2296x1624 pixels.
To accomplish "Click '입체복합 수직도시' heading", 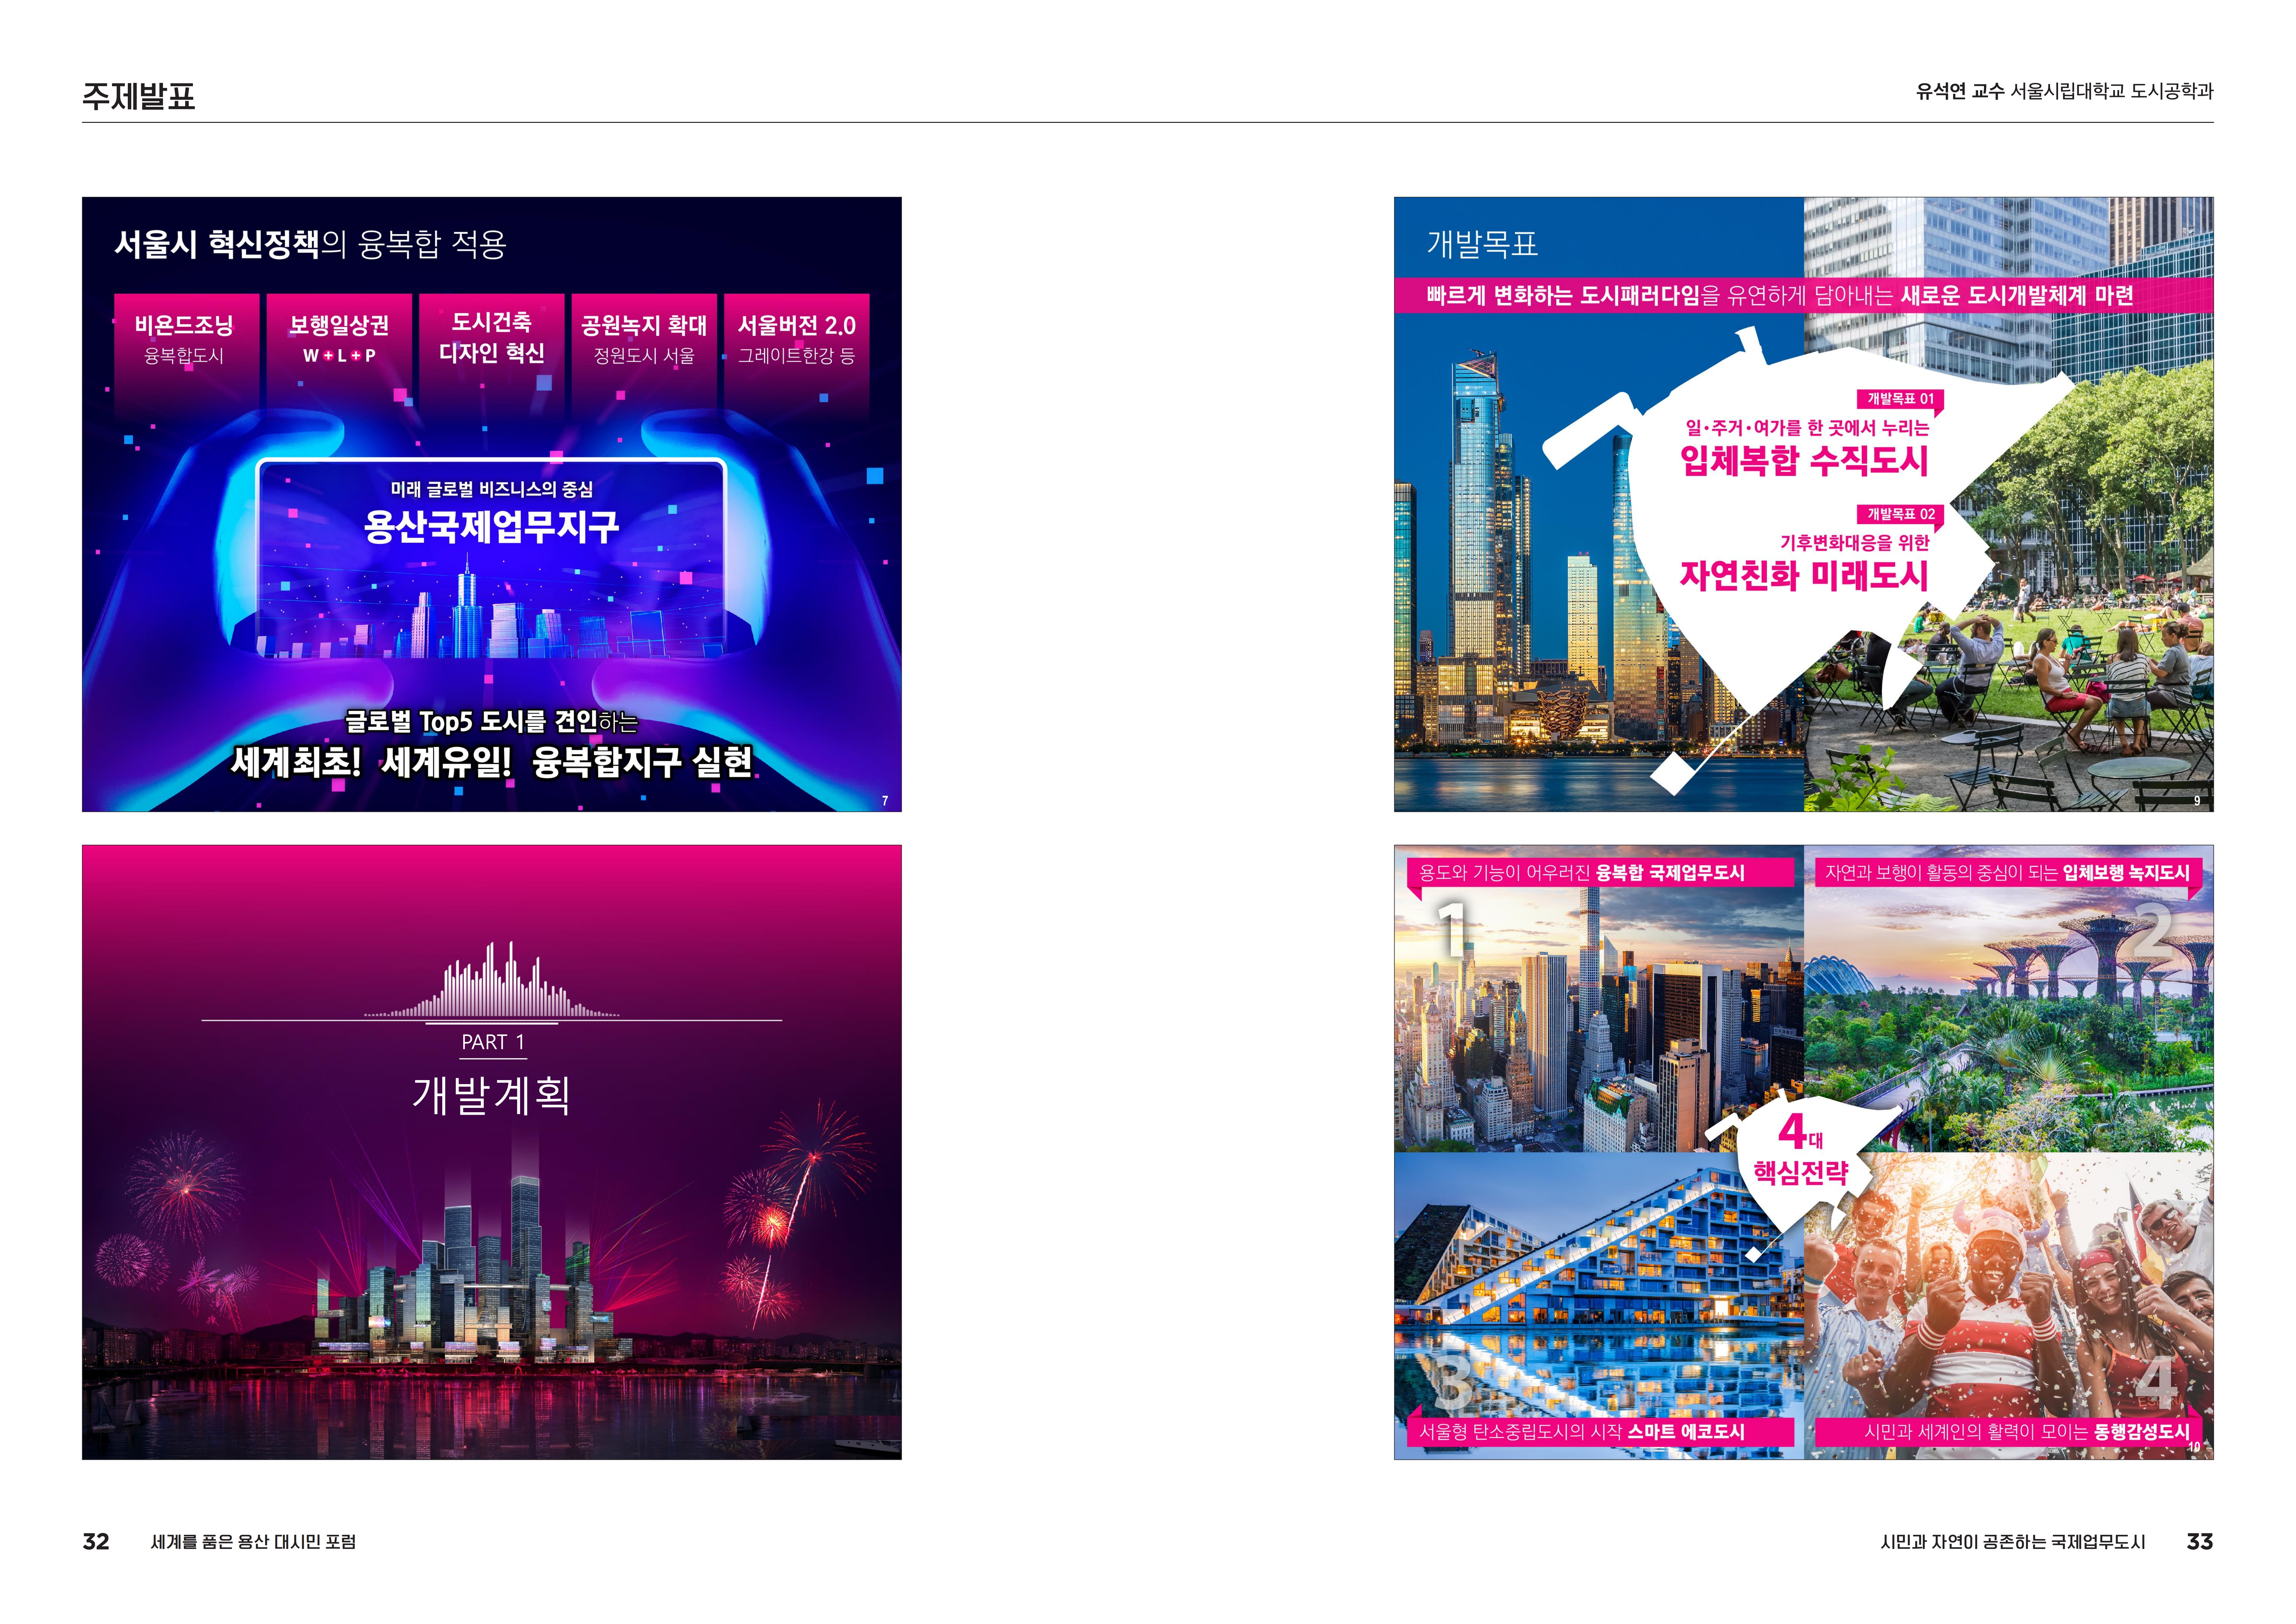I will click(1804, 461).
